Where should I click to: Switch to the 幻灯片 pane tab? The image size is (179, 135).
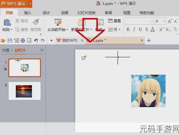click(x=20, y=50)
